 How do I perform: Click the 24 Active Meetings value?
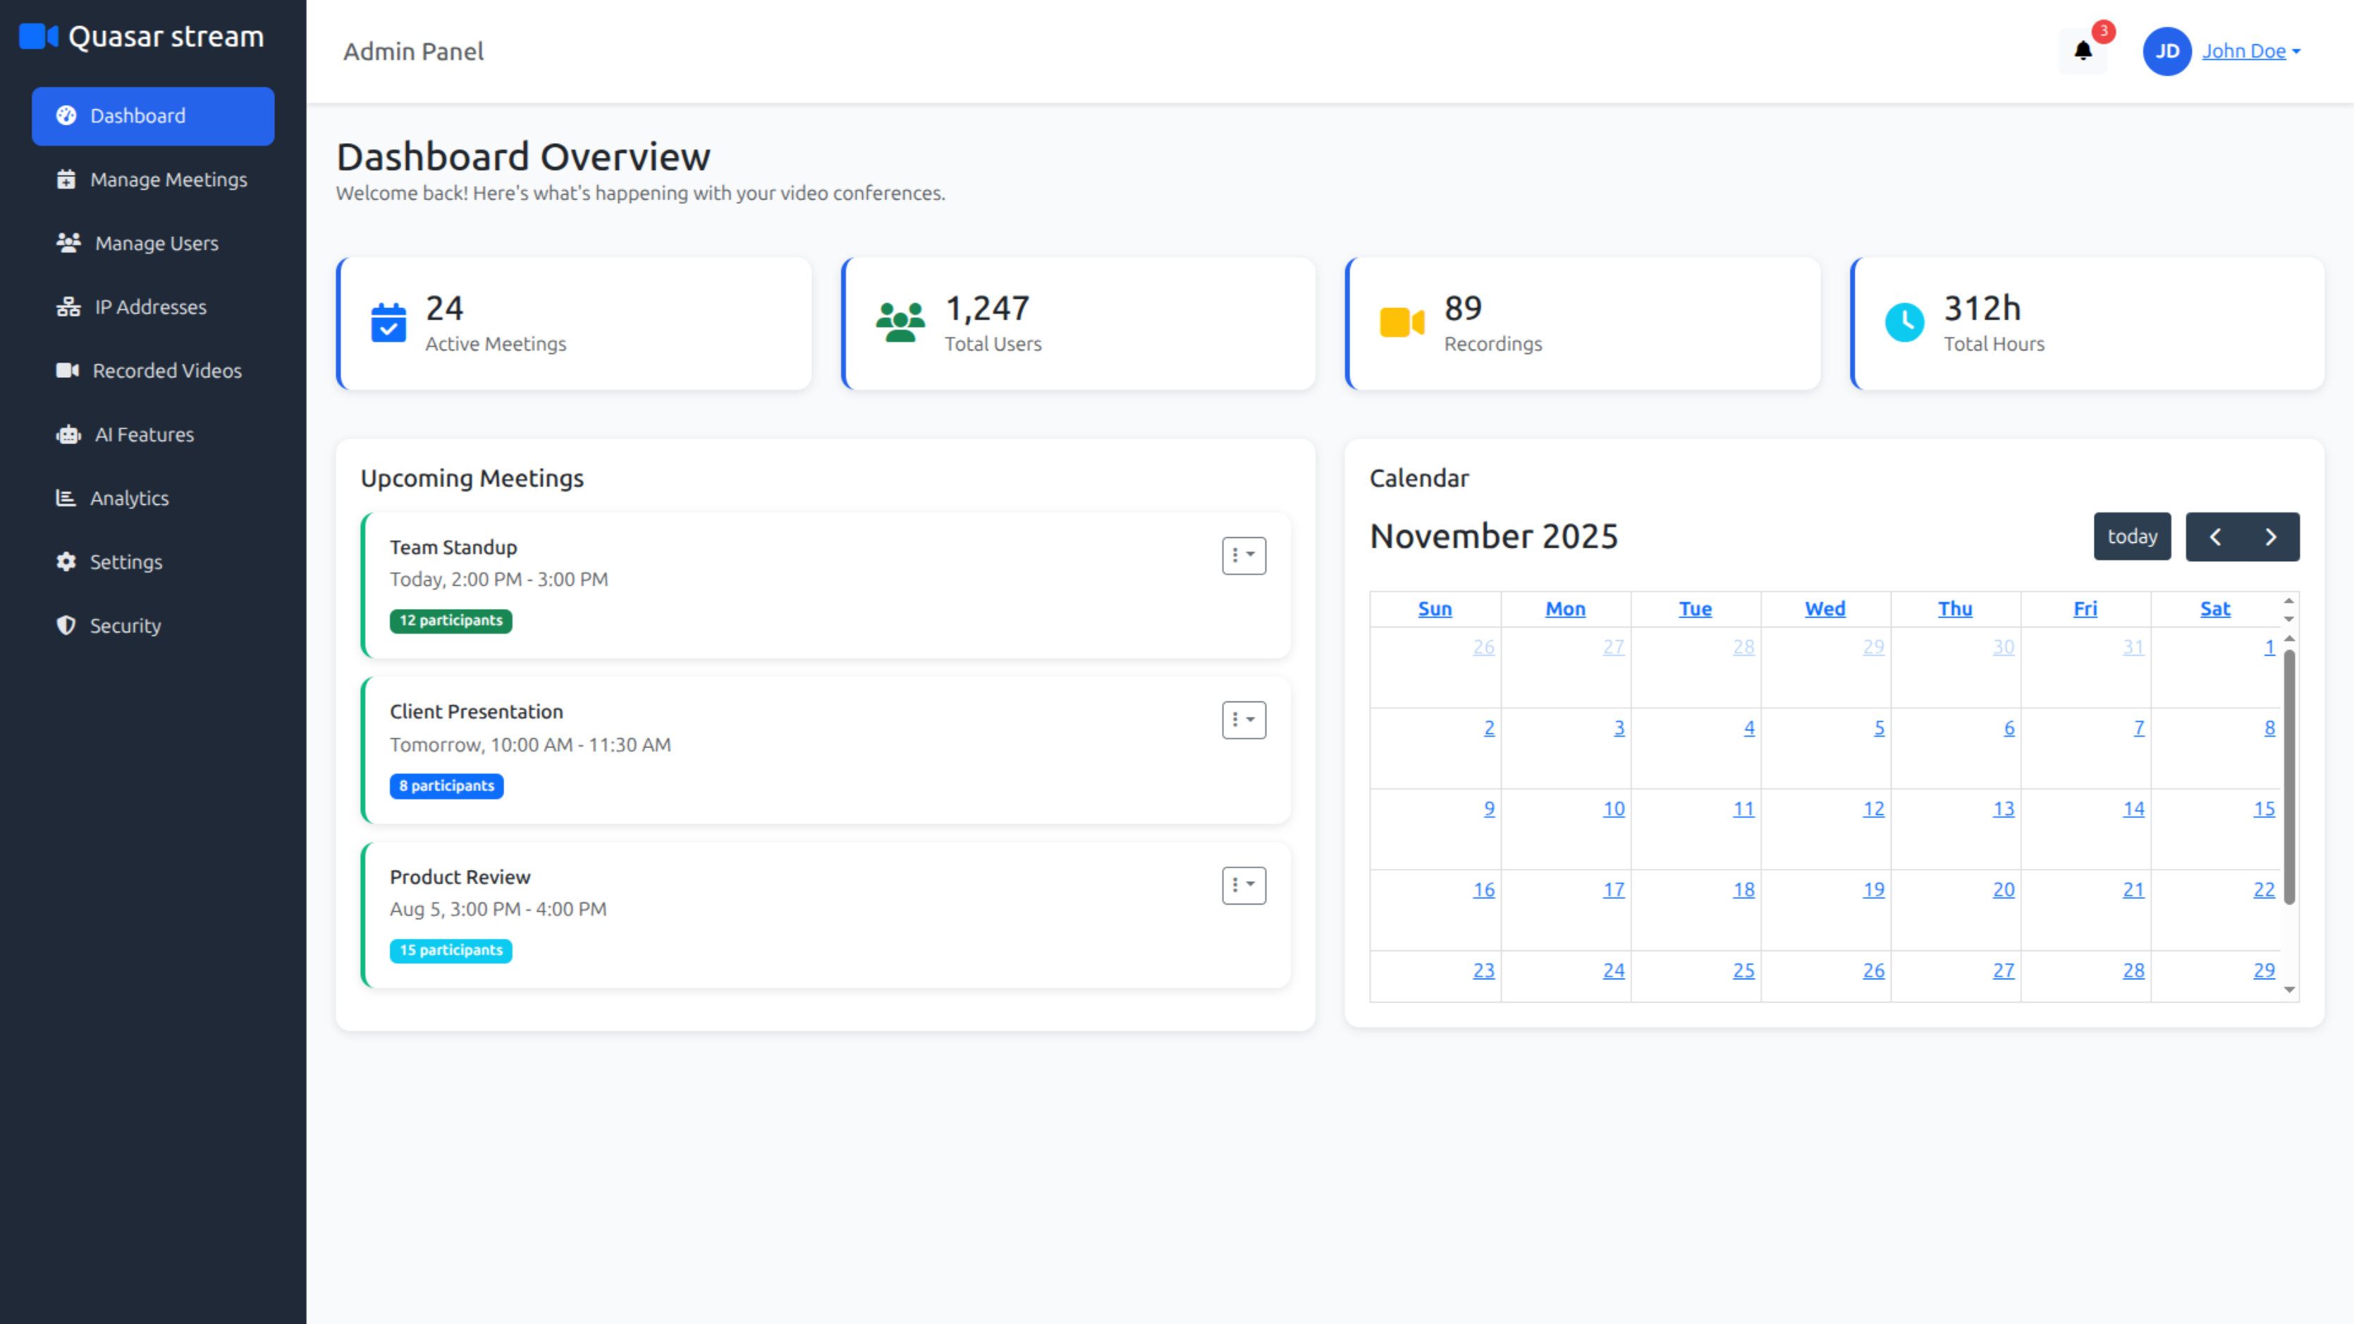pos(444,309)
